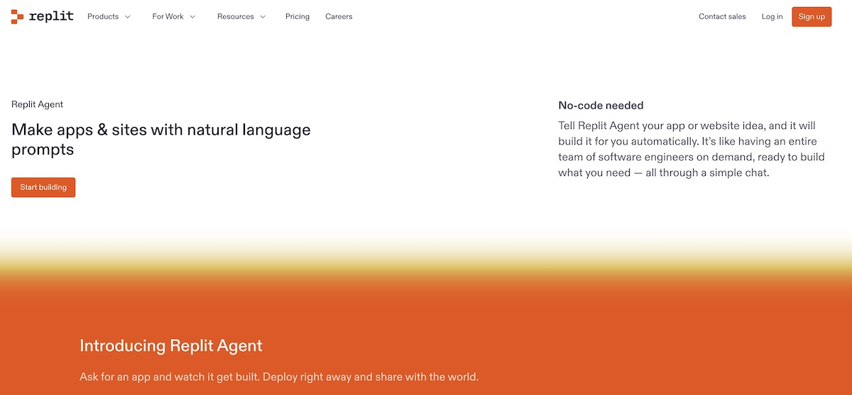Click the No-code needed heading
The image size is (852, 395).
pyautogui.click(x=601, y=106)
